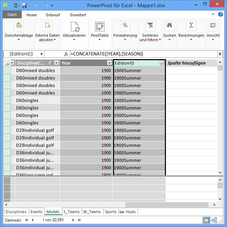Screen dimensions: 227x227
Task: Open the Externe Daten abrufen icon
Action: [x=48, y=26]
